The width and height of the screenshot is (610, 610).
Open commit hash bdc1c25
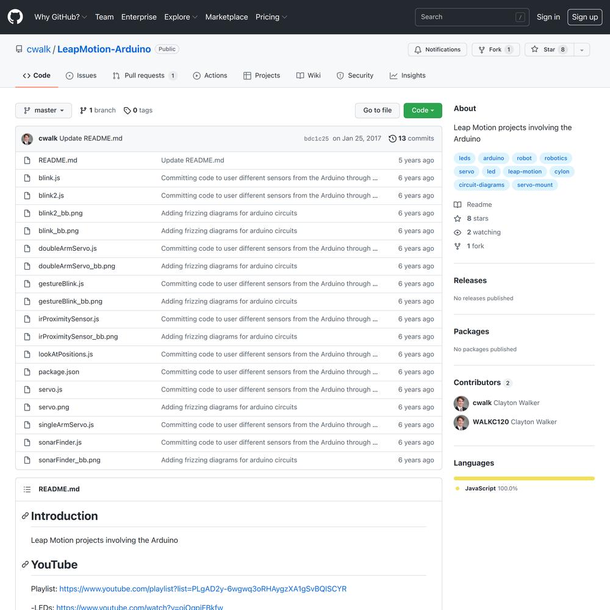[316, 139]
